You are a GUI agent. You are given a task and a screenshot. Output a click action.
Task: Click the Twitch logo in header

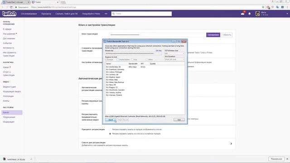[x=9, y=14]
